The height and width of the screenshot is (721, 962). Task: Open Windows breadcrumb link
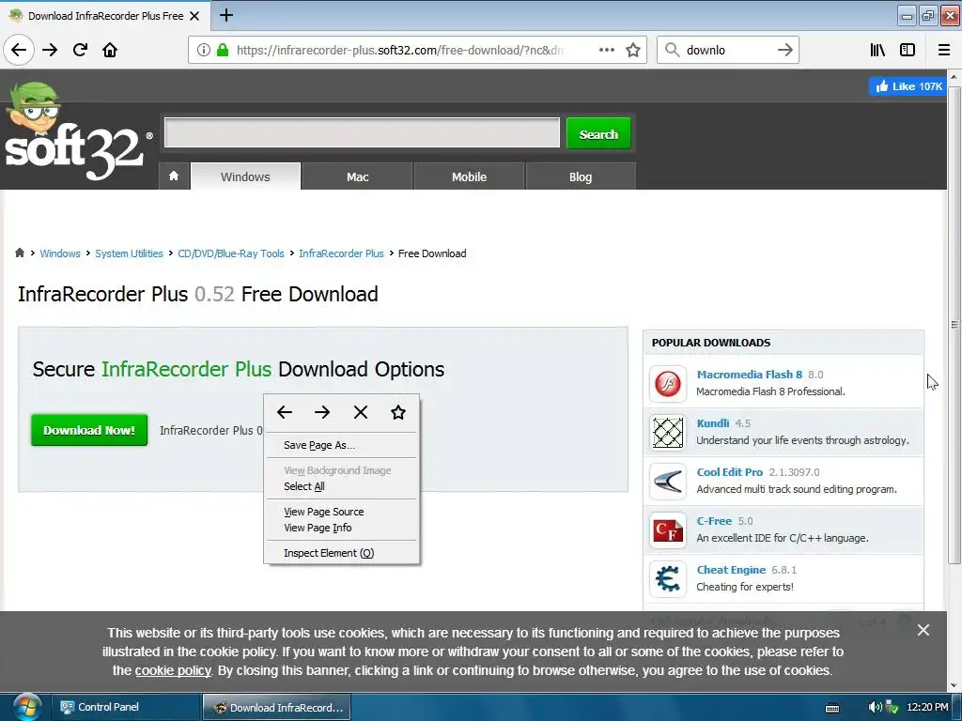pos(60,253)
